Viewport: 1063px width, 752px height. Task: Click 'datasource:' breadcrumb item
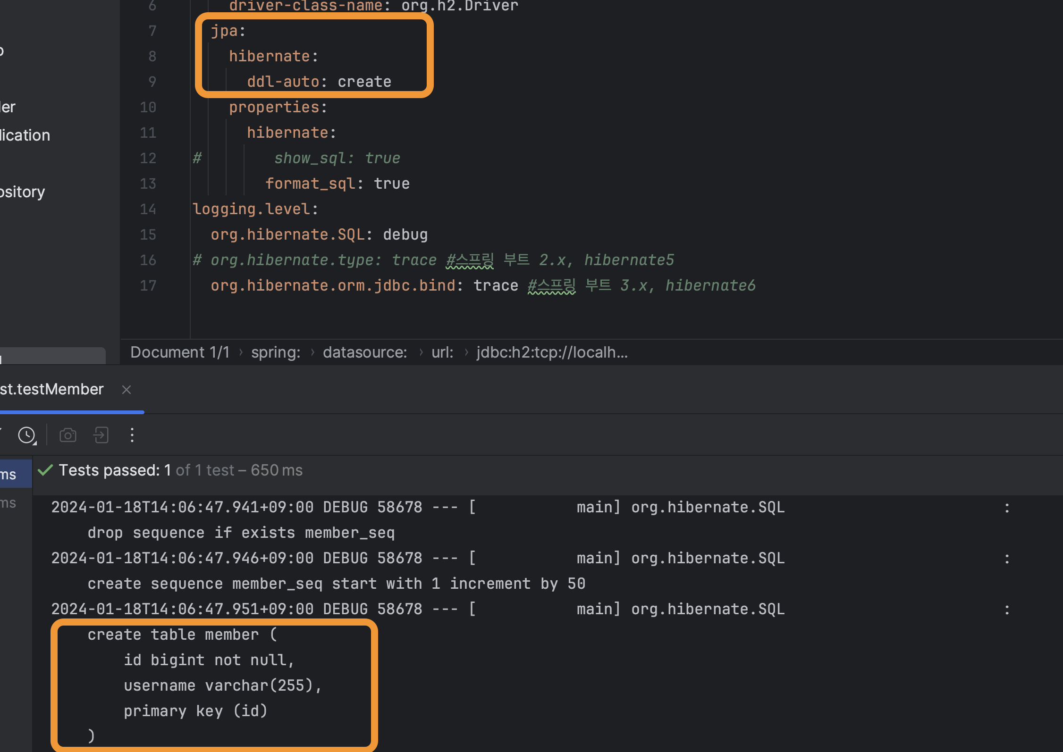point(365,352)
